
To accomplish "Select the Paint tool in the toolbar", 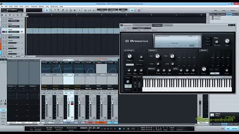I will pyautogui.click(x=63, y=10).
